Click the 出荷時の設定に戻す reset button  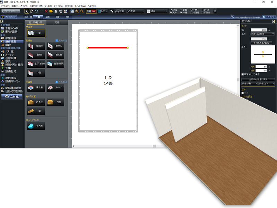click(258, 79)
